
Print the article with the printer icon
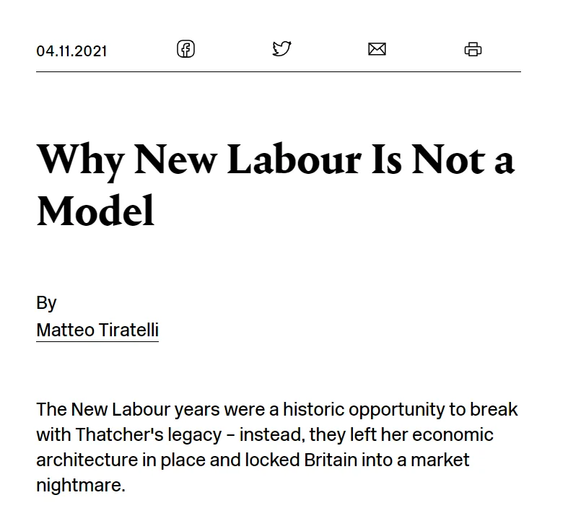(x=473, y=49)
